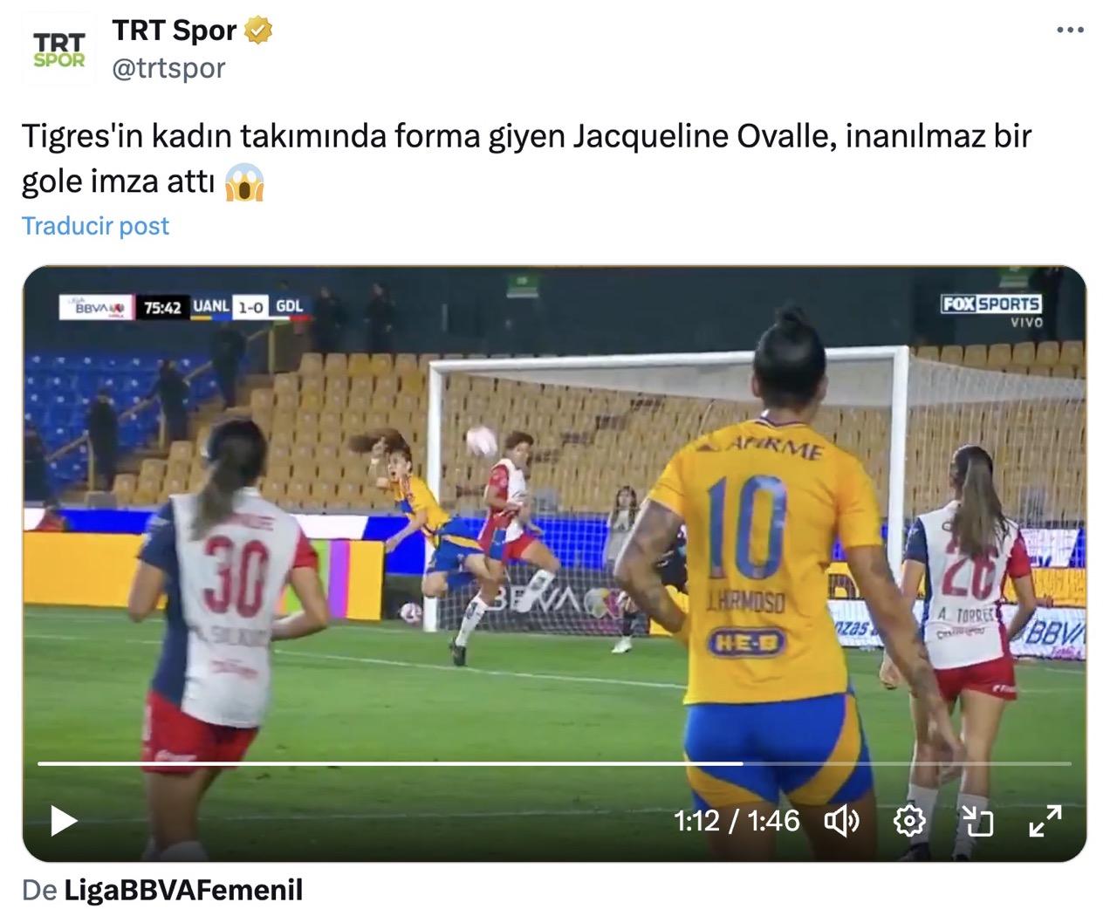
Task: Pop the video out with the picture-in-picture icon
Action: (x=977, y=821)
